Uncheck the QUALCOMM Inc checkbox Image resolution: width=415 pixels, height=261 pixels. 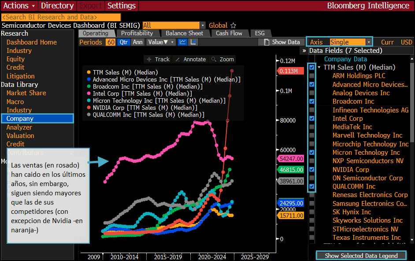[x=312, y=186]
